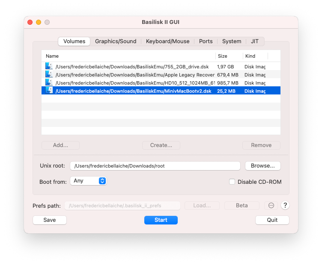Screen dimensions: 322x265
Task: Click the disk icon for MinivMacBootv2.dsk
Action: tap(49, 90)
